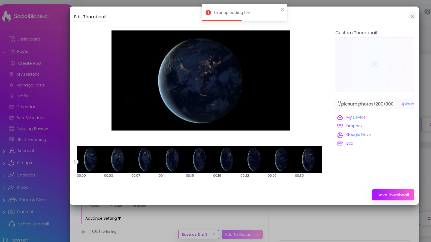The height and width of the screenshot is (242, 431).
Task: Click the Add To Queue button
Action: click(x=238, y=234)
